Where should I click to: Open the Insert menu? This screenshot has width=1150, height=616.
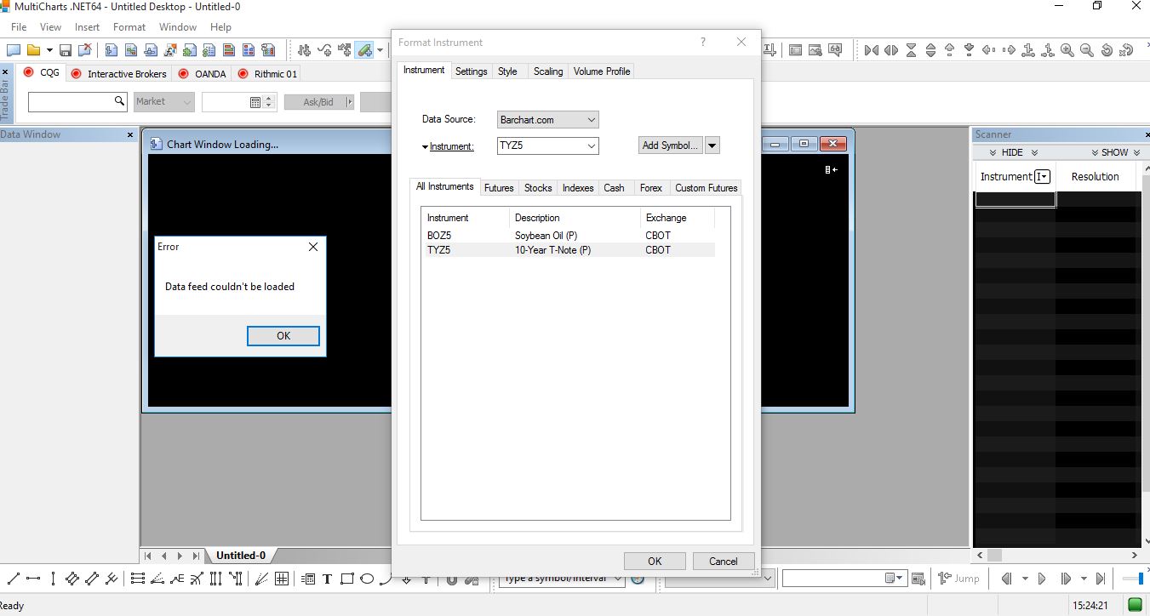(x=87, y=27)
